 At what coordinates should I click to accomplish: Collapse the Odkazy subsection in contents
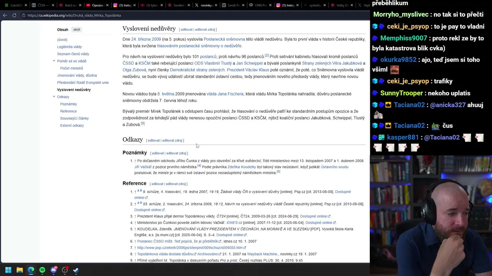coord(54,97)
